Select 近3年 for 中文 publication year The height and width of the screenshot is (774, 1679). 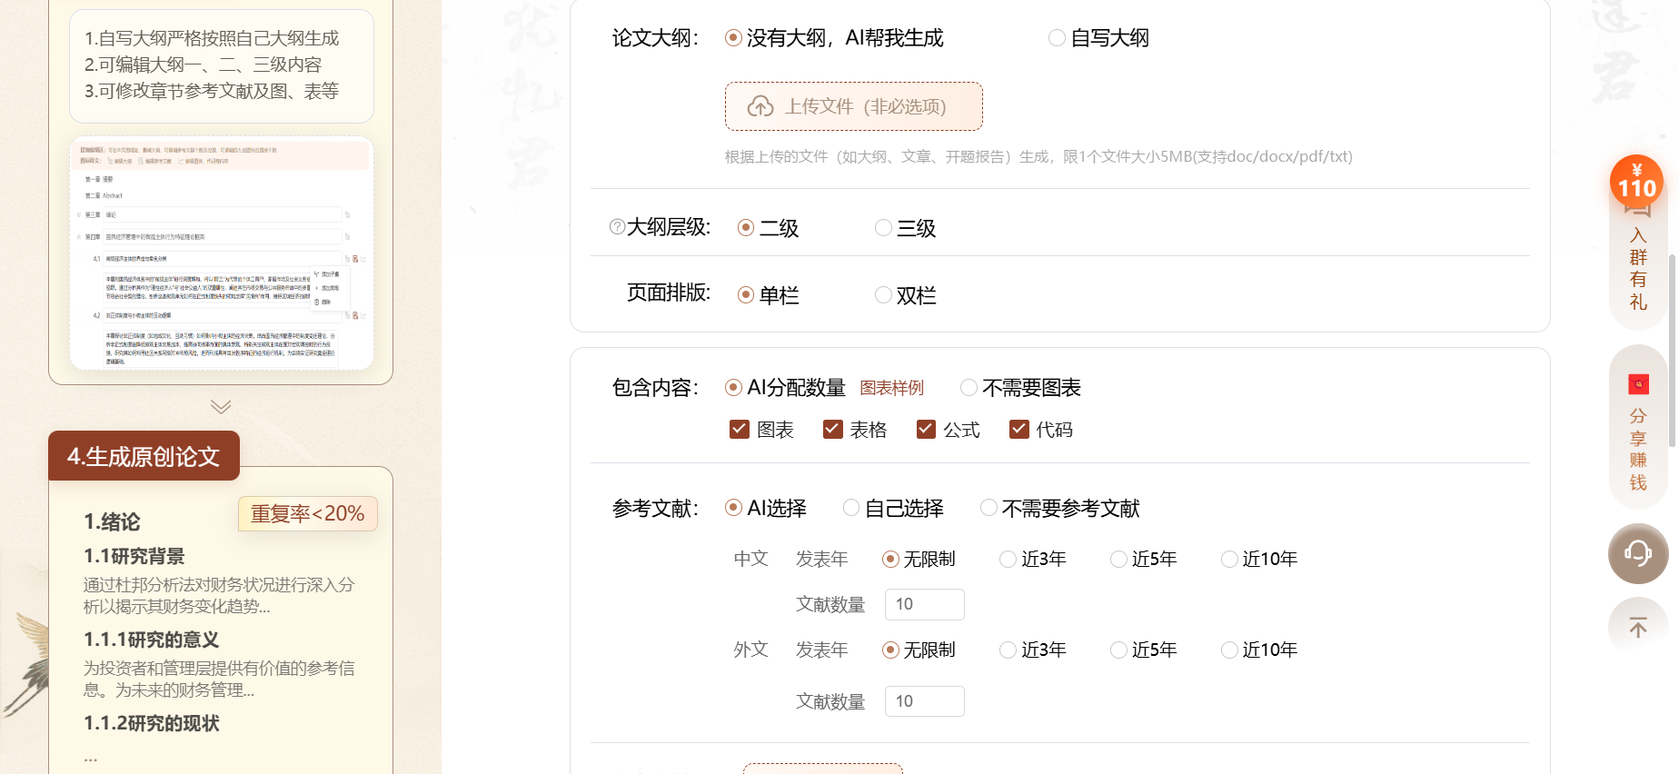click(1033, 559)
